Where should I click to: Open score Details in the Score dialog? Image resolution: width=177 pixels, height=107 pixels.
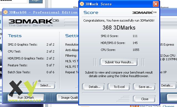[95, 87]
